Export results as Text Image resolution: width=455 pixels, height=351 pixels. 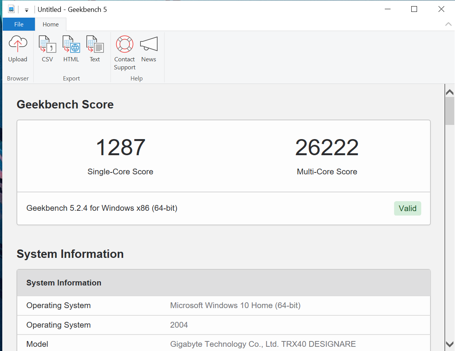point(95,49)
